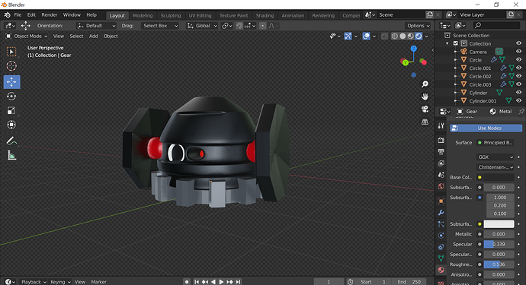Screen dimensions: 526x285
Task: Open the Render properties tab
Action: pos(441,140)
